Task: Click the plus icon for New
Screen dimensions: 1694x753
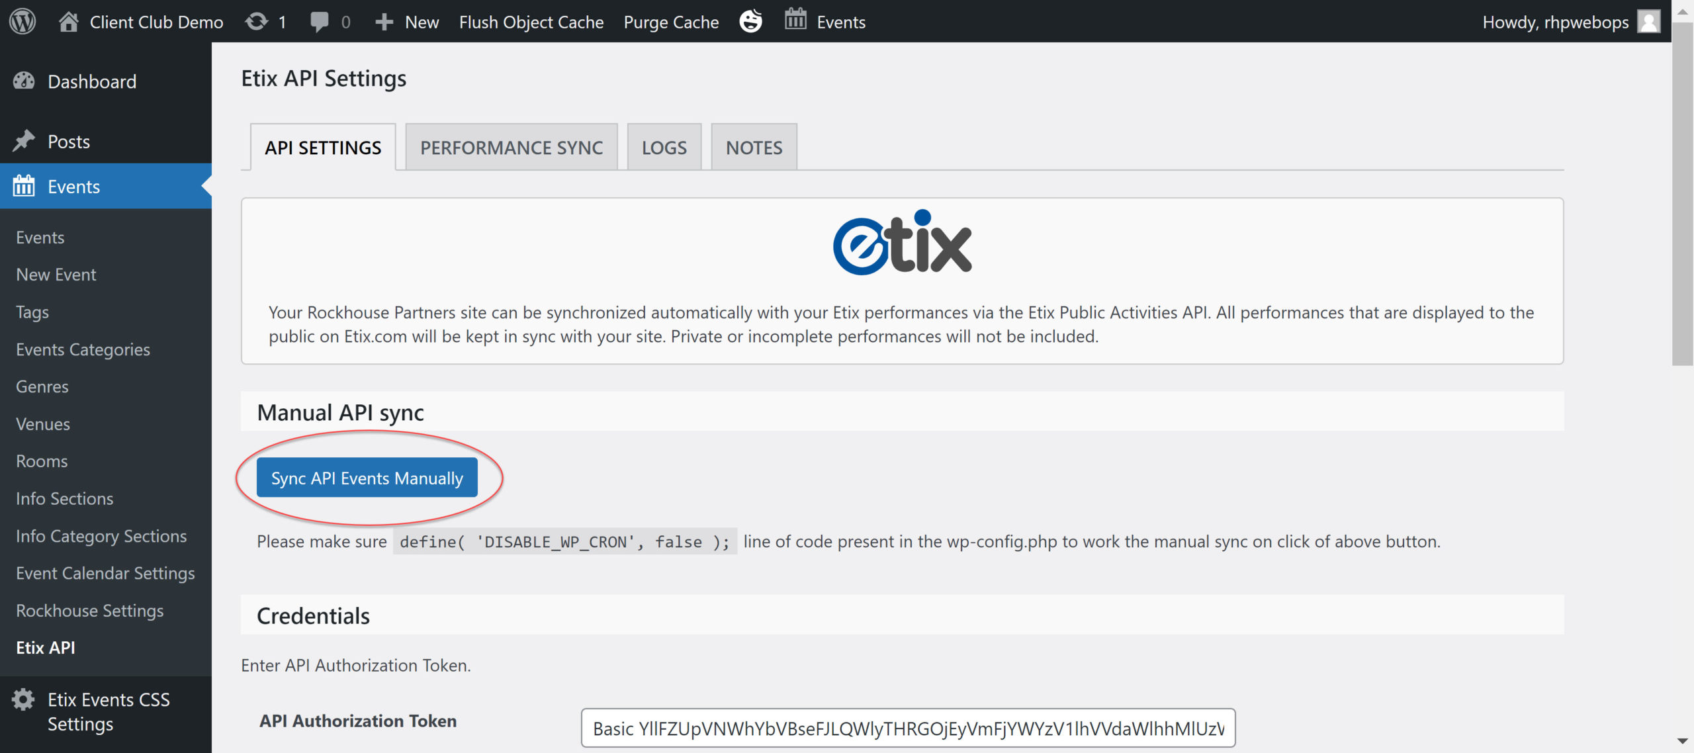Action: tap(384, 21)
